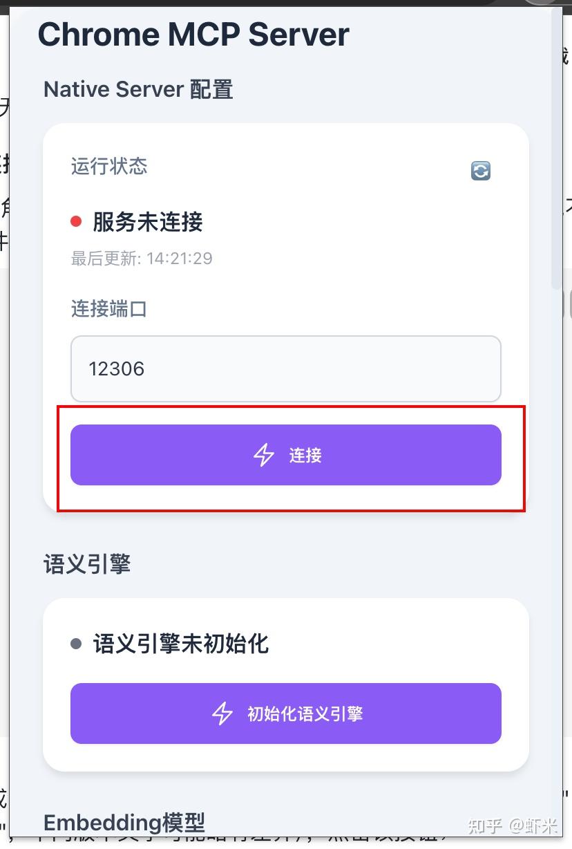Image resolution: width=572 pixels, height=849 pixels.
Task: Click the lightning bolt on 初始化语义引擎 button
Action: pyautogui.click(x=223, y=713)
